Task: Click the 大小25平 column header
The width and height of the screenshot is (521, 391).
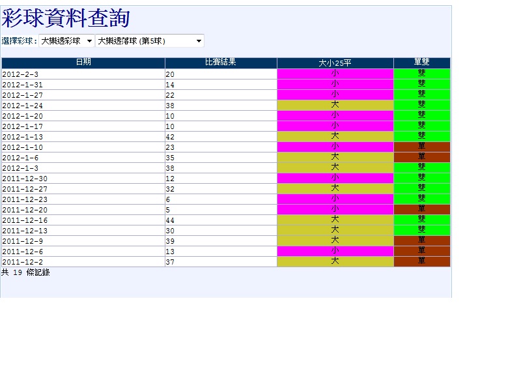Action: click(335, 63)
